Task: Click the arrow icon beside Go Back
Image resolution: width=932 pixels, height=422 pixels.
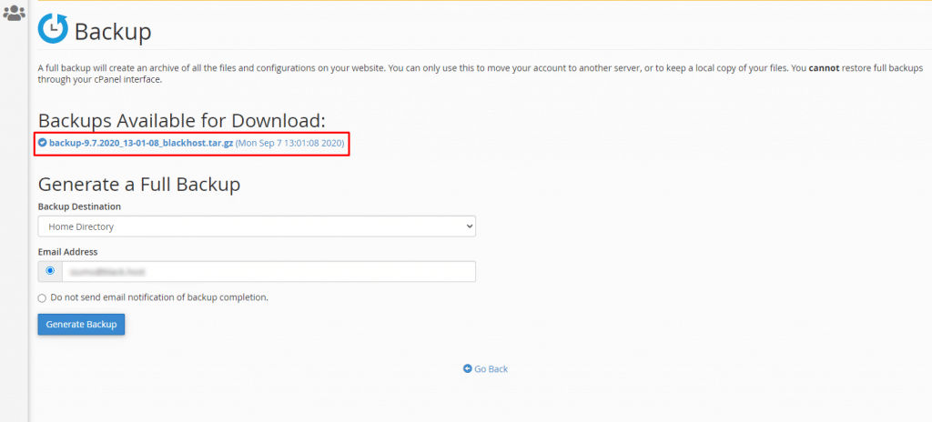Action: coord(467,369)
